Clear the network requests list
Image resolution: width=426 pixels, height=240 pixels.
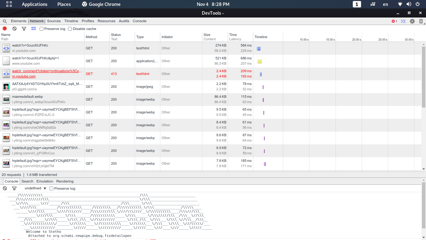(x=14, y=28)
